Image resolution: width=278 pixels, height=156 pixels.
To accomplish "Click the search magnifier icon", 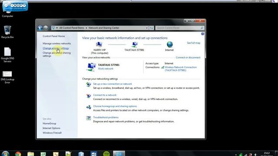I will (202, 28).
